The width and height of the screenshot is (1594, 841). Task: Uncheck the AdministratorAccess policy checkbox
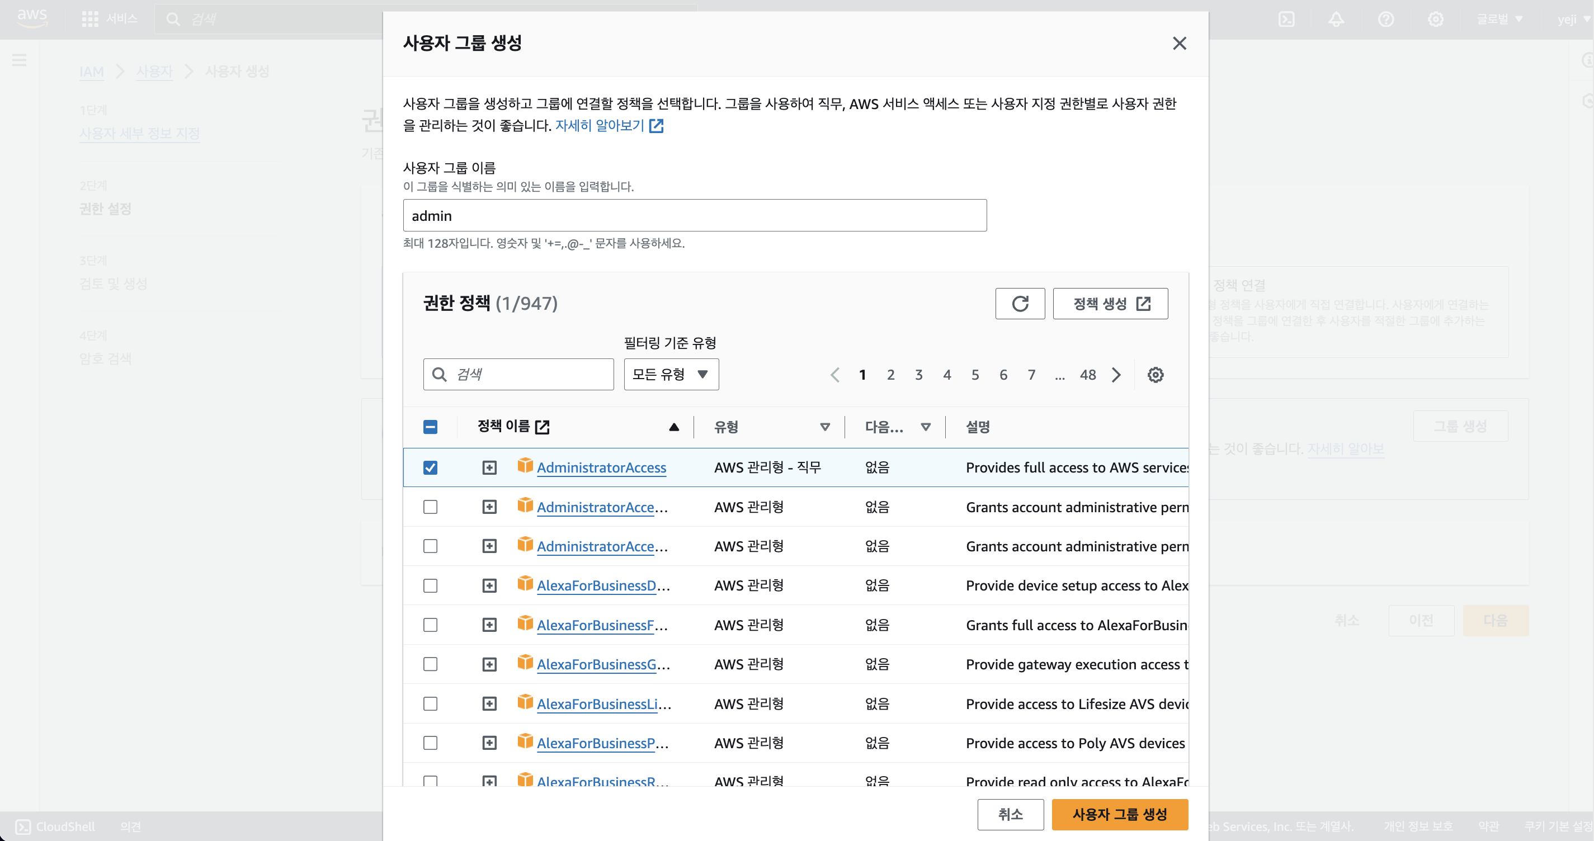tap(430, 467)
